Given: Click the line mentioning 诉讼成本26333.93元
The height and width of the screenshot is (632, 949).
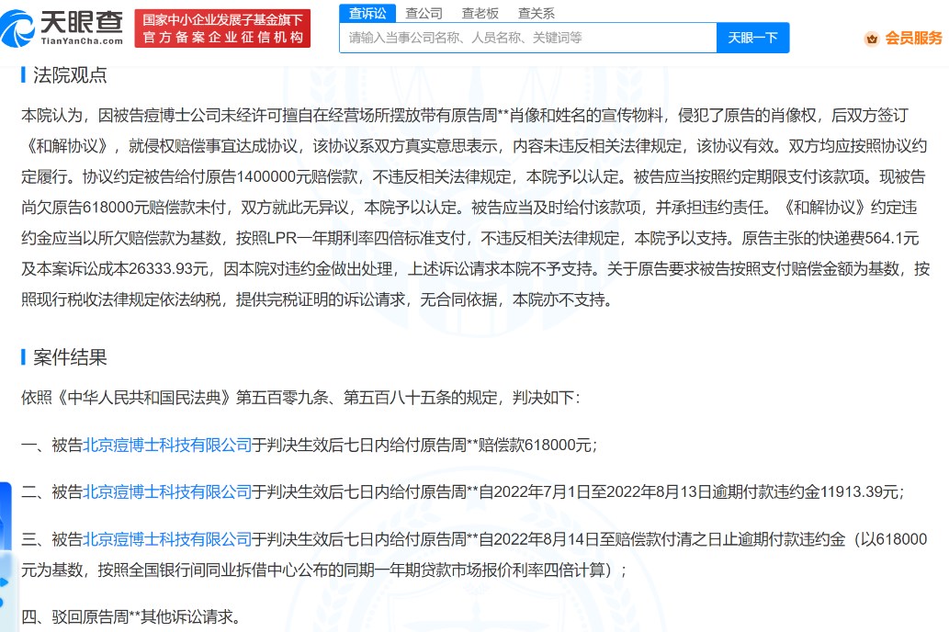Looking at the screenshot, I should (x=474, y=269).
